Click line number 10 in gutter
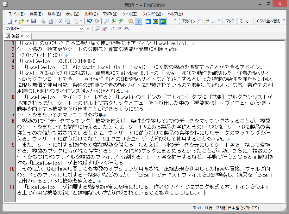The image size is (289, 214). point(12,169)
